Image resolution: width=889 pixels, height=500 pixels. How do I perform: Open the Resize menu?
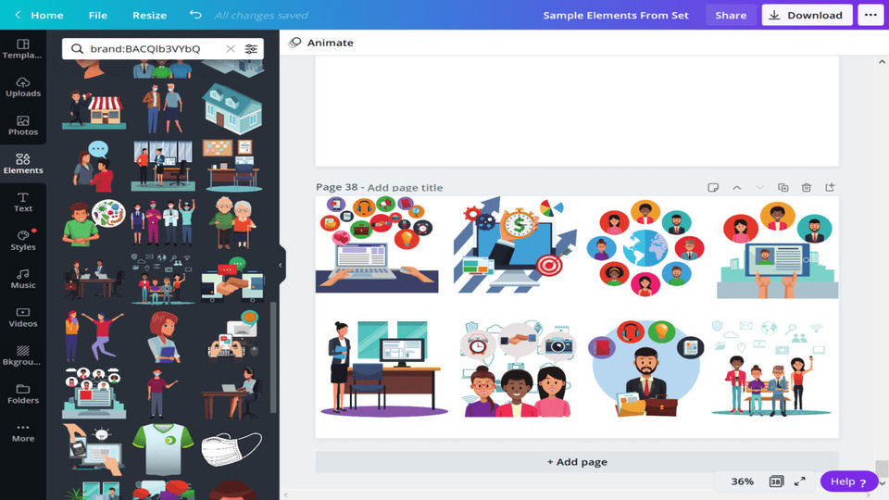pos(150,16)
